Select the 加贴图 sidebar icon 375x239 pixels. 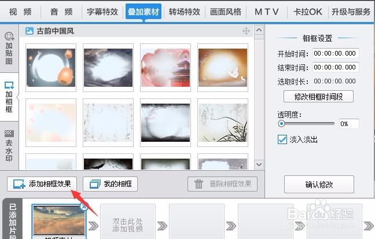[x=9, y=49]
